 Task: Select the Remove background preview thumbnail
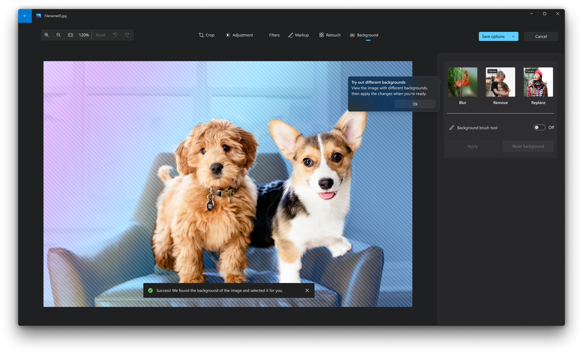pos(500,82)
